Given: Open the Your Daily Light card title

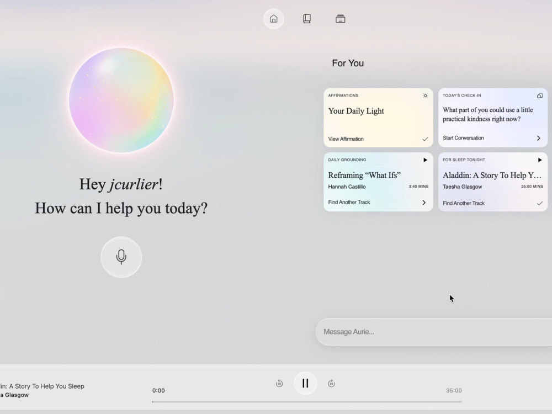Looking at the screenshot, I should pyautogui.click(x=356, y=111).
